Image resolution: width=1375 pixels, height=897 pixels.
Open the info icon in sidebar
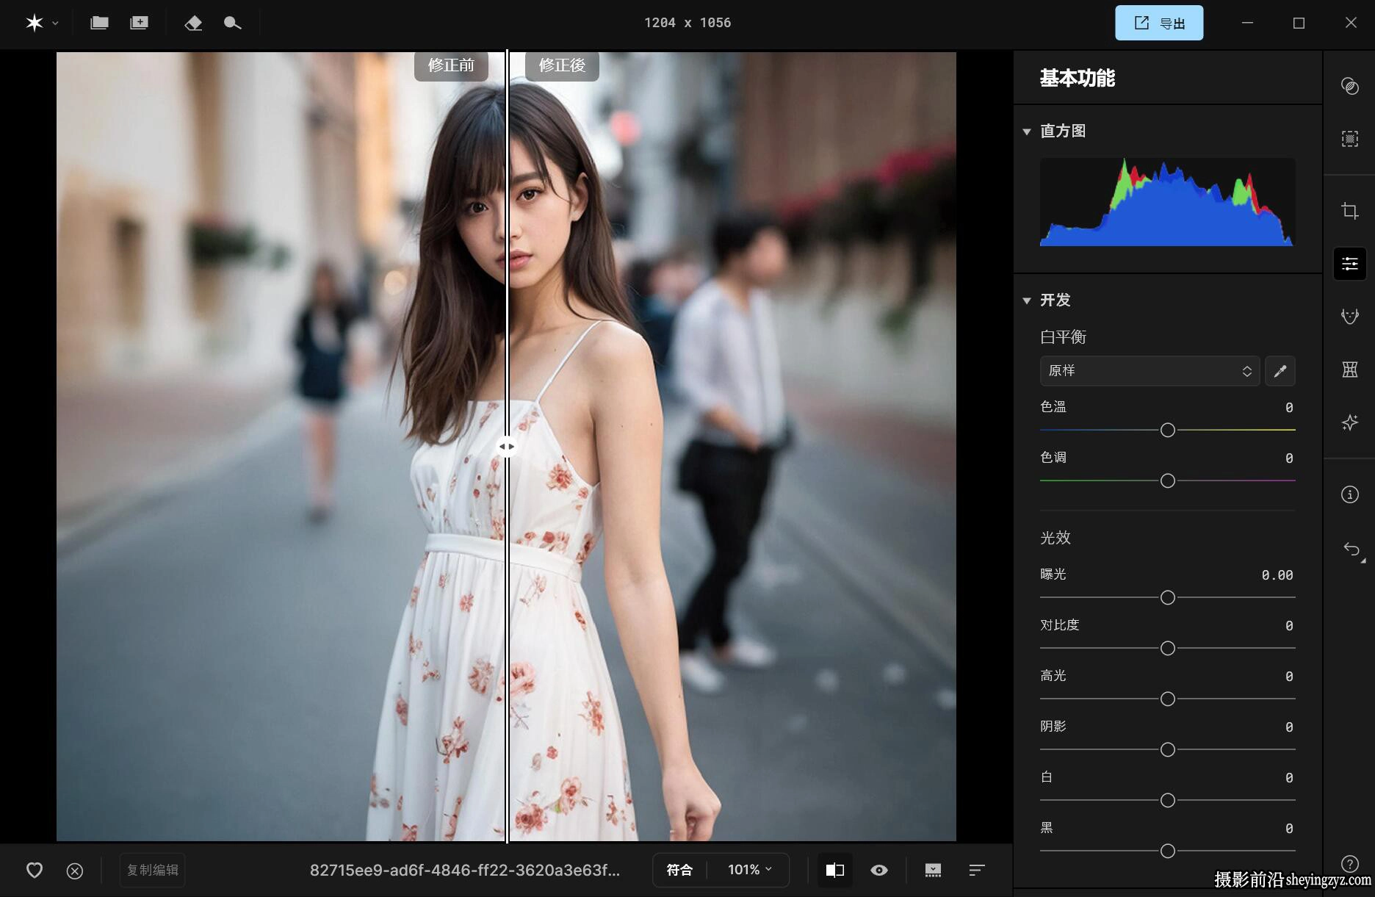[1349, 494]
